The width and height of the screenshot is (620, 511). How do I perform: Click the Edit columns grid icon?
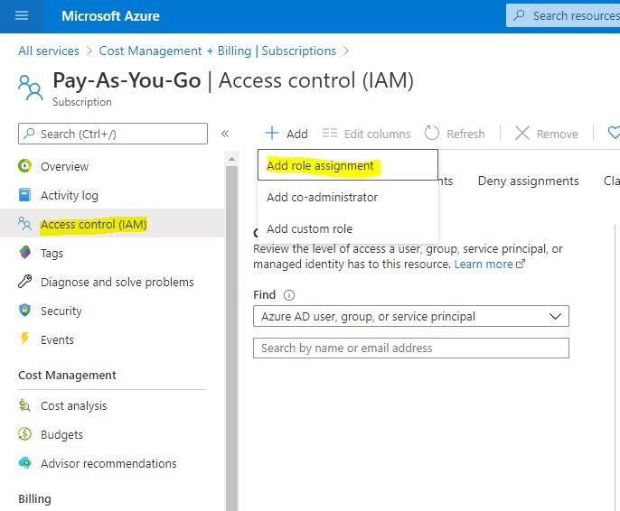tap(329, 133)
